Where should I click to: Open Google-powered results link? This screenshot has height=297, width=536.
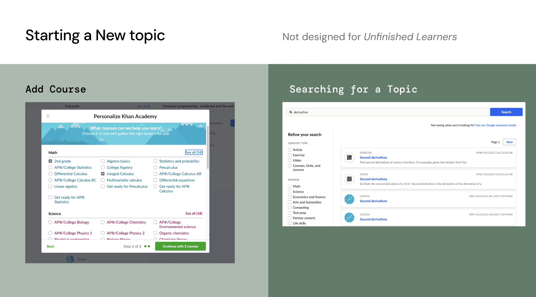496,125
